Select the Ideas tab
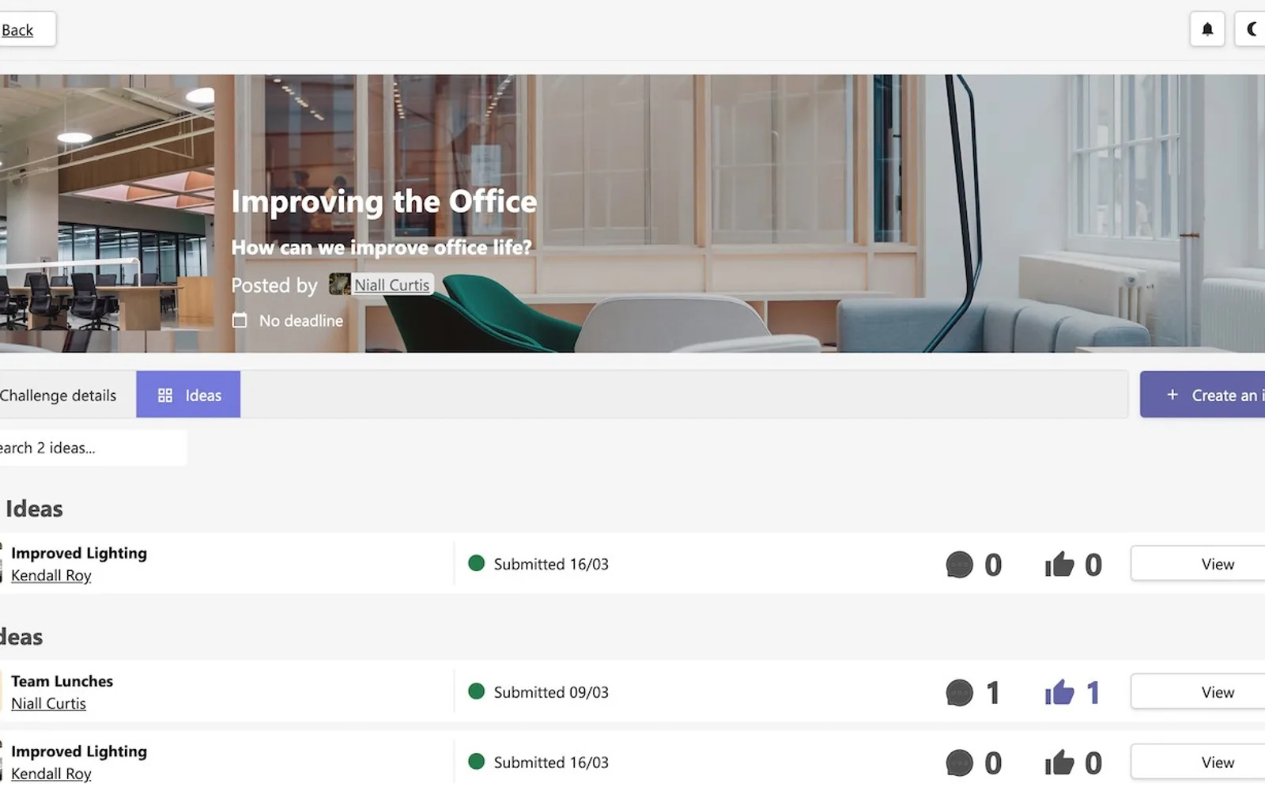1265x791 pixels. pos(188,395)
